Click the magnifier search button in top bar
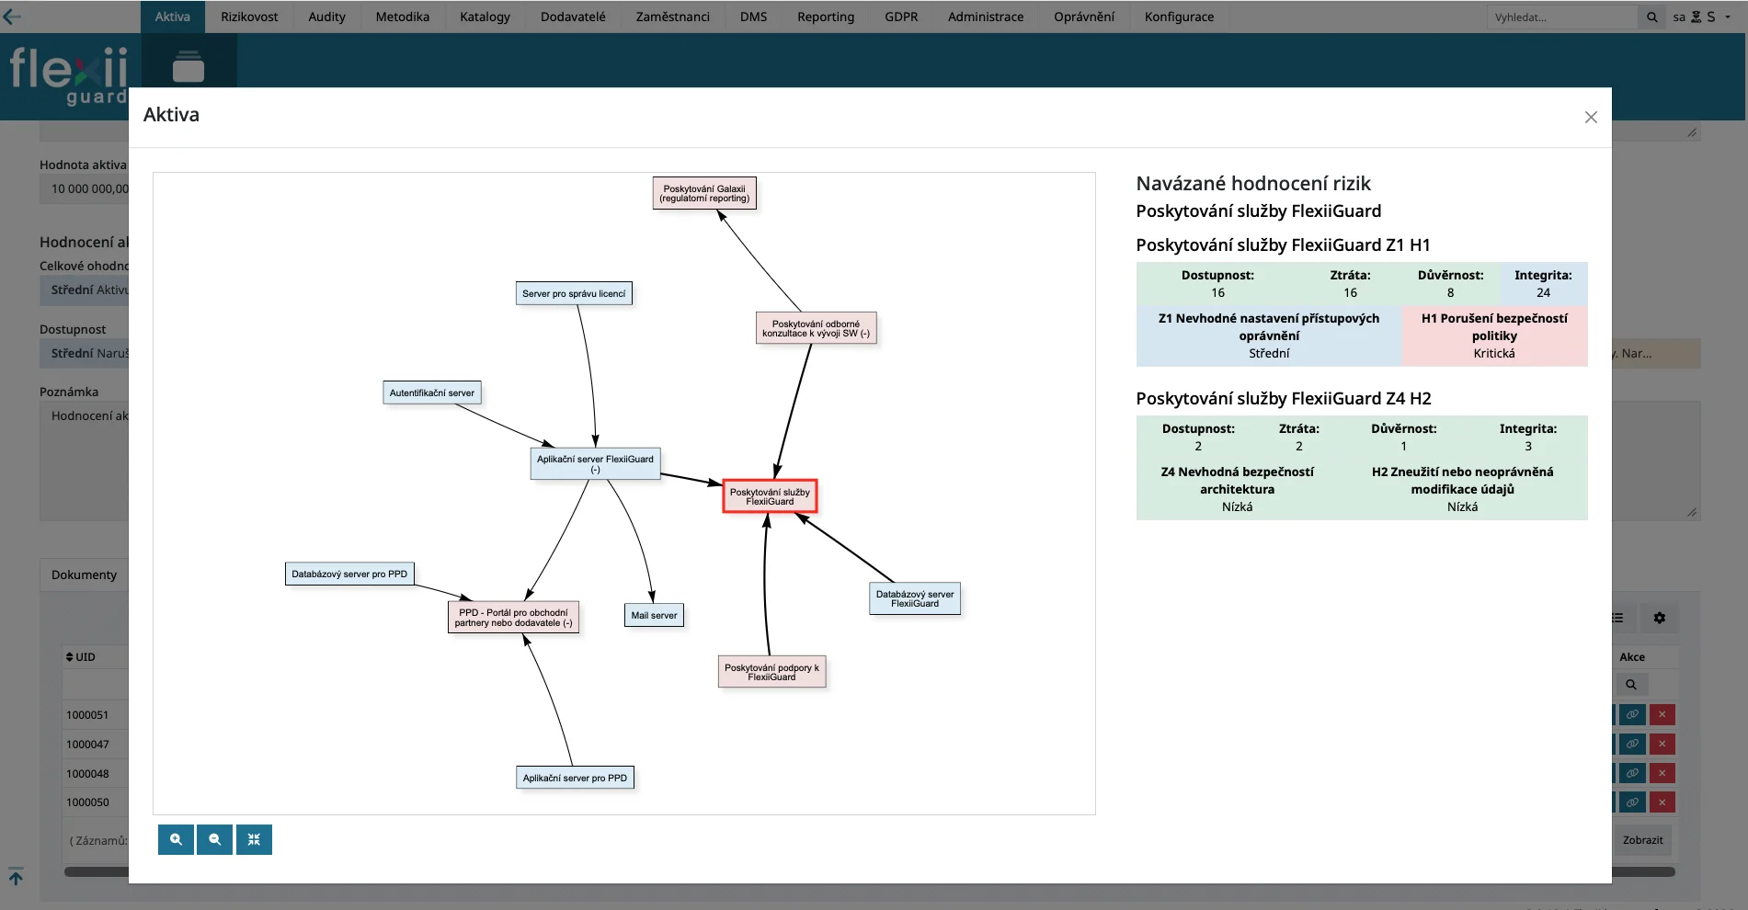The width and height of the screenshot is (1748, 910). 1652,17
